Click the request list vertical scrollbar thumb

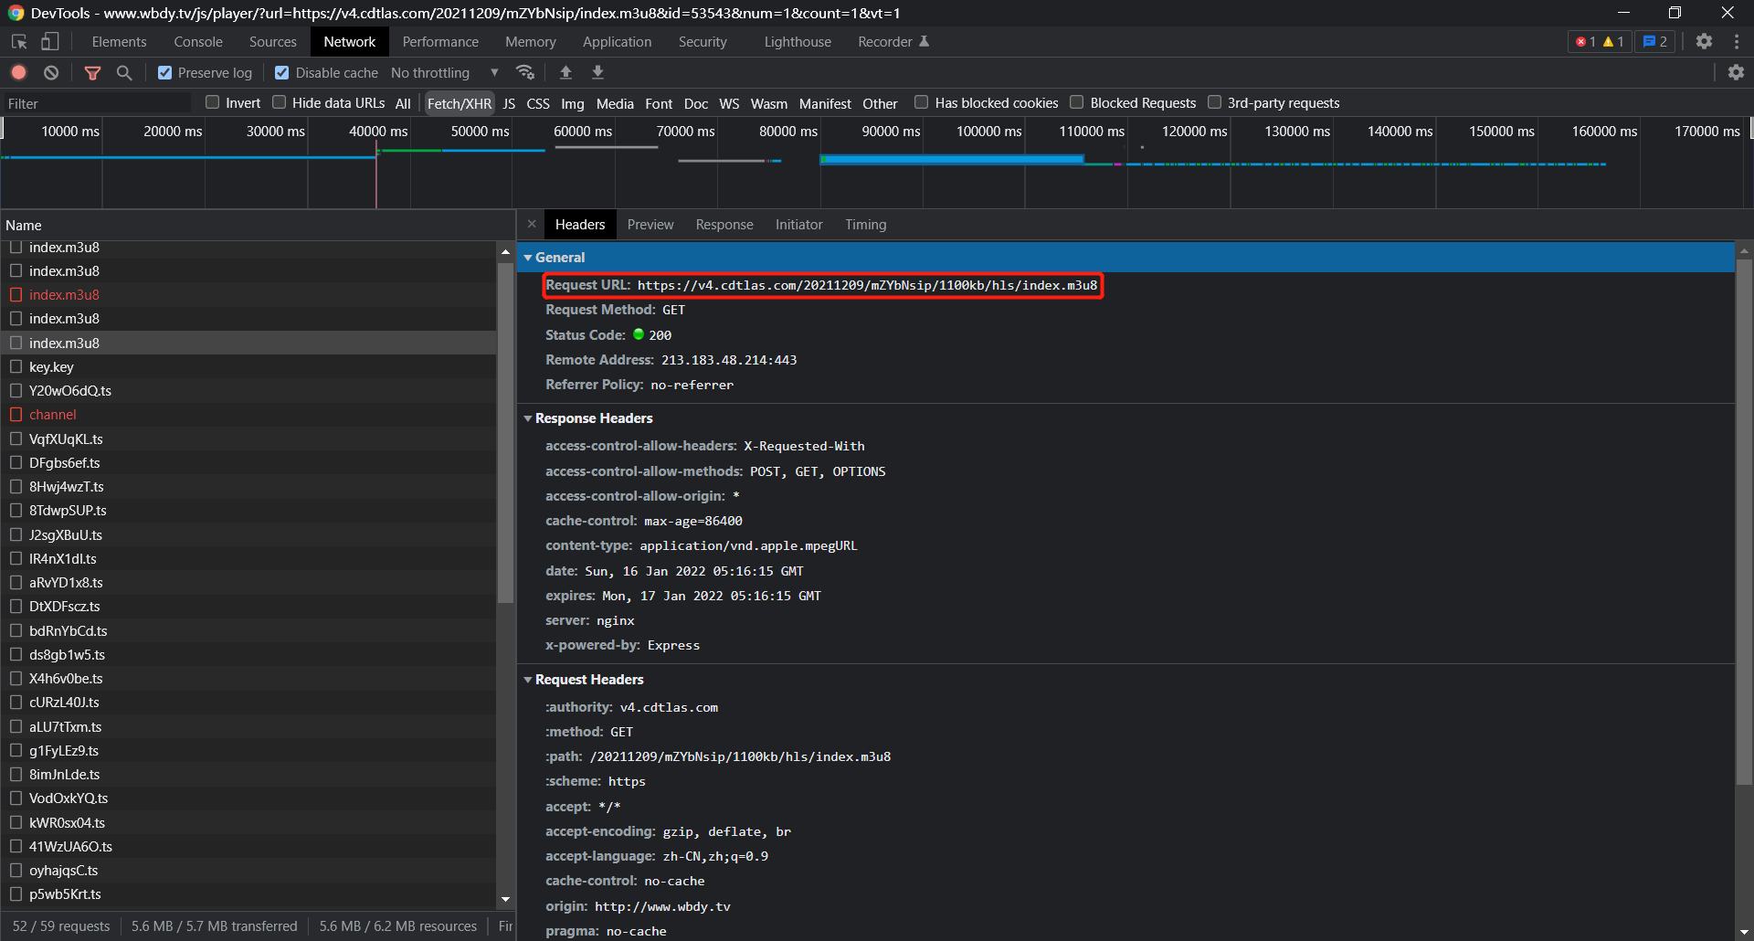point(505,434)
